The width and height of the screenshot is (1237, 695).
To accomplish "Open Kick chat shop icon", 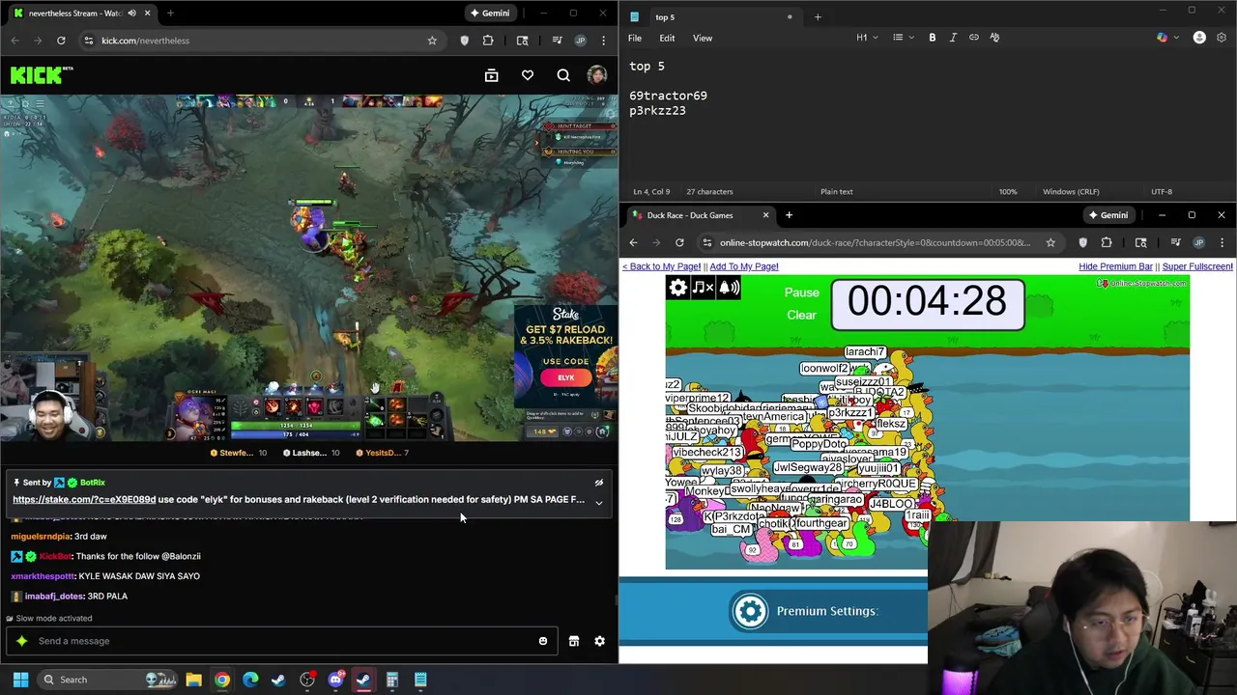I will click(x=574, y=641).
